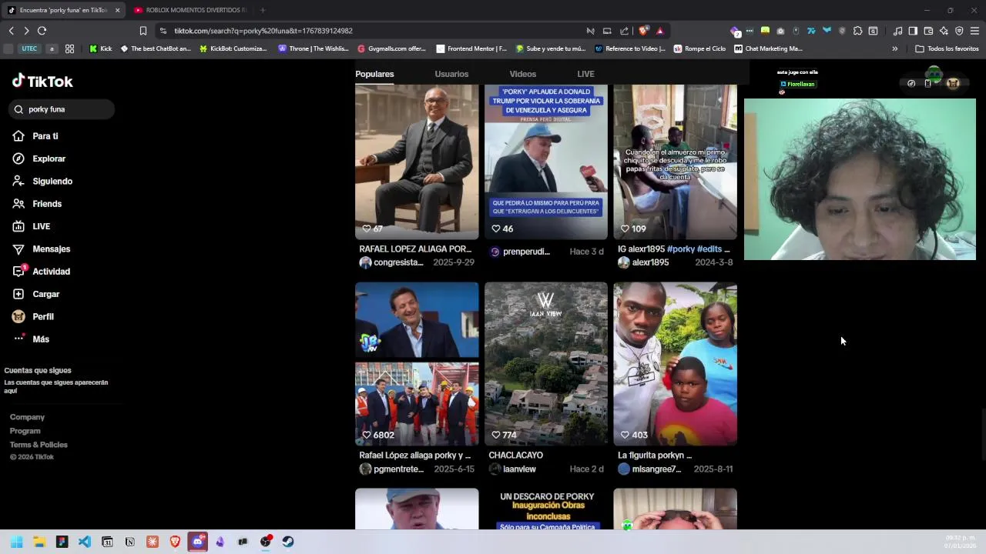
Task: Open Cargar upload page
Action: click(x=36, y=294)
